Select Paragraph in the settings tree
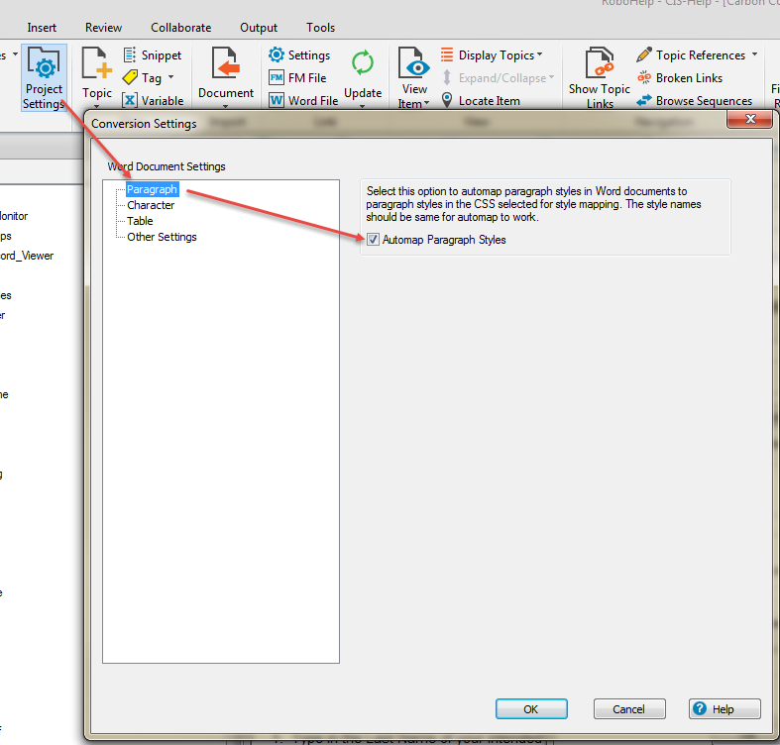The height and width of the screenshot is (745, 780). point(152,189)
